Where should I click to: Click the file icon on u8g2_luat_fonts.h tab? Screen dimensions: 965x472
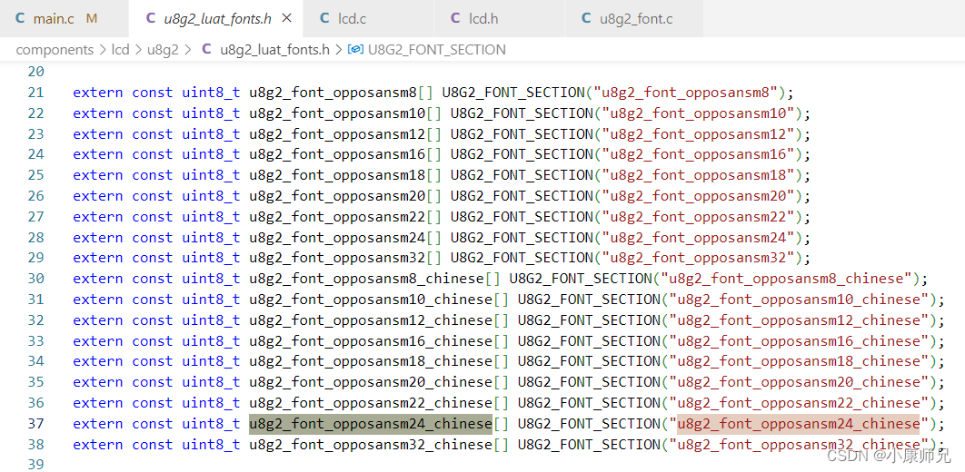[x=151, y=18]
